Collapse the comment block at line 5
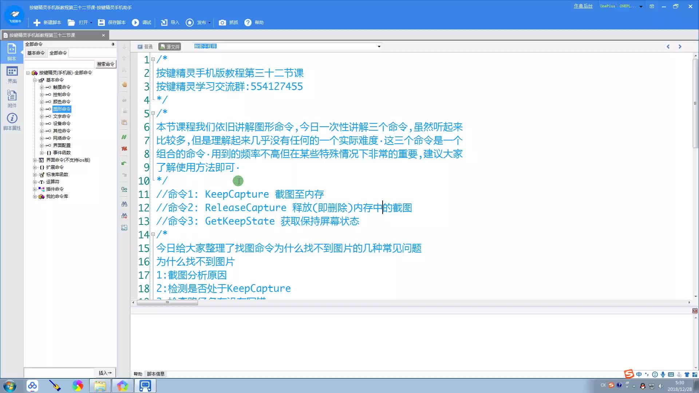Viewport: 699px width, 393px height. tap(153, 113)
